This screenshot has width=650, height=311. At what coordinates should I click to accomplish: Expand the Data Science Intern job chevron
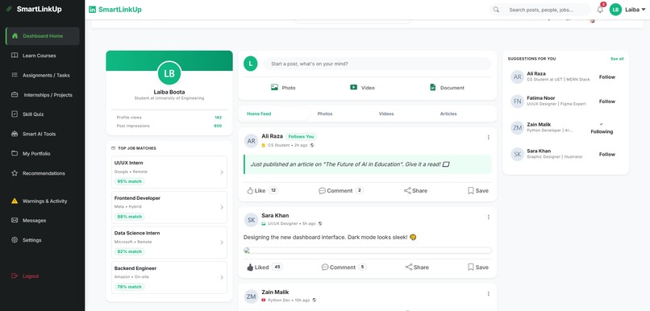(222, 243)
